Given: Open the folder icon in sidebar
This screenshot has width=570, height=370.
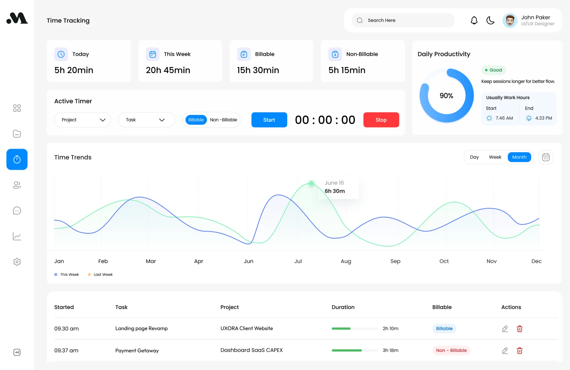Looking at the screenshot, I should pyautogui.click(x=17, y=134).
